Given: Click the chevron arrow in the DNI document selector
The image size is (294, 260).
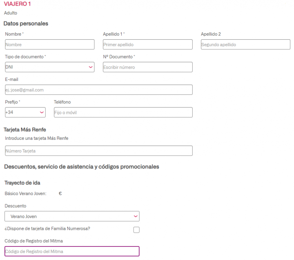Looking at the screenshot, I should (90, 67).
